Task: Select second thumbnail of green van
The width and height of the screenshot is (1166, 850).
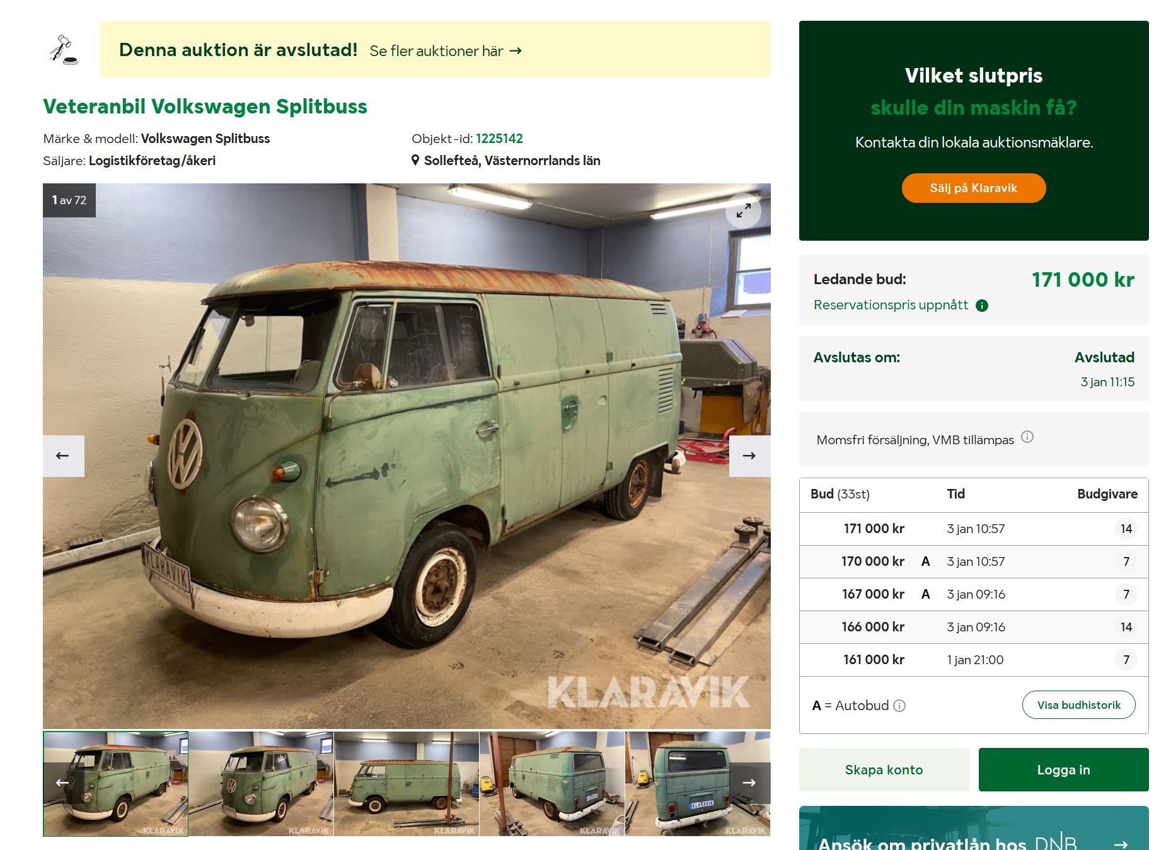Action: point(261,784)
